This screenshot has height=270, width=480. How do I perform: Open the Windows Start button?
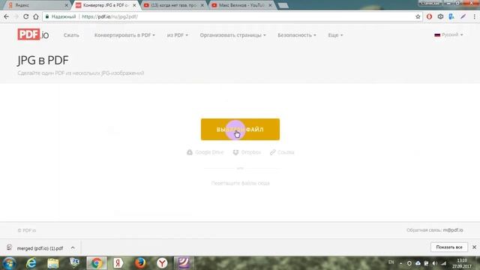(x=9, y=263)
